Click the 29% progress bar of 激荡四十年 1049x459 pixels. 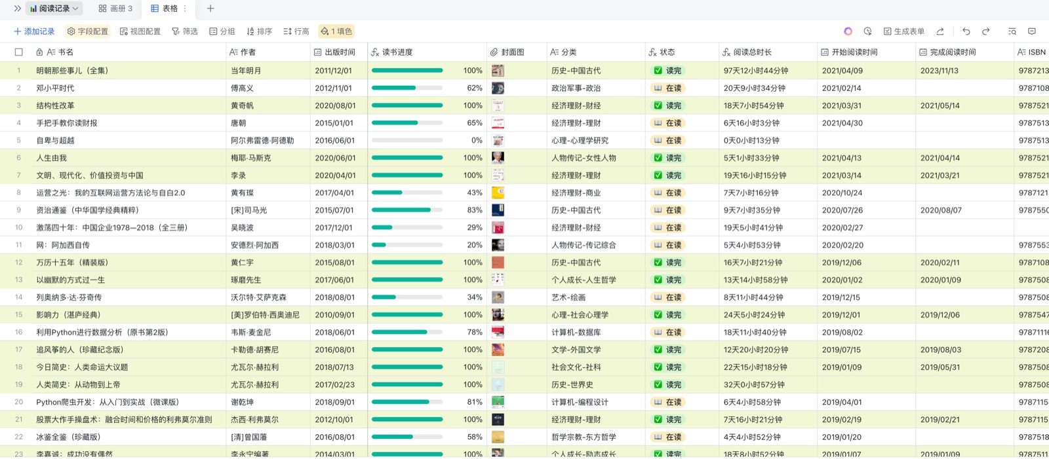(x=407, y=228)
